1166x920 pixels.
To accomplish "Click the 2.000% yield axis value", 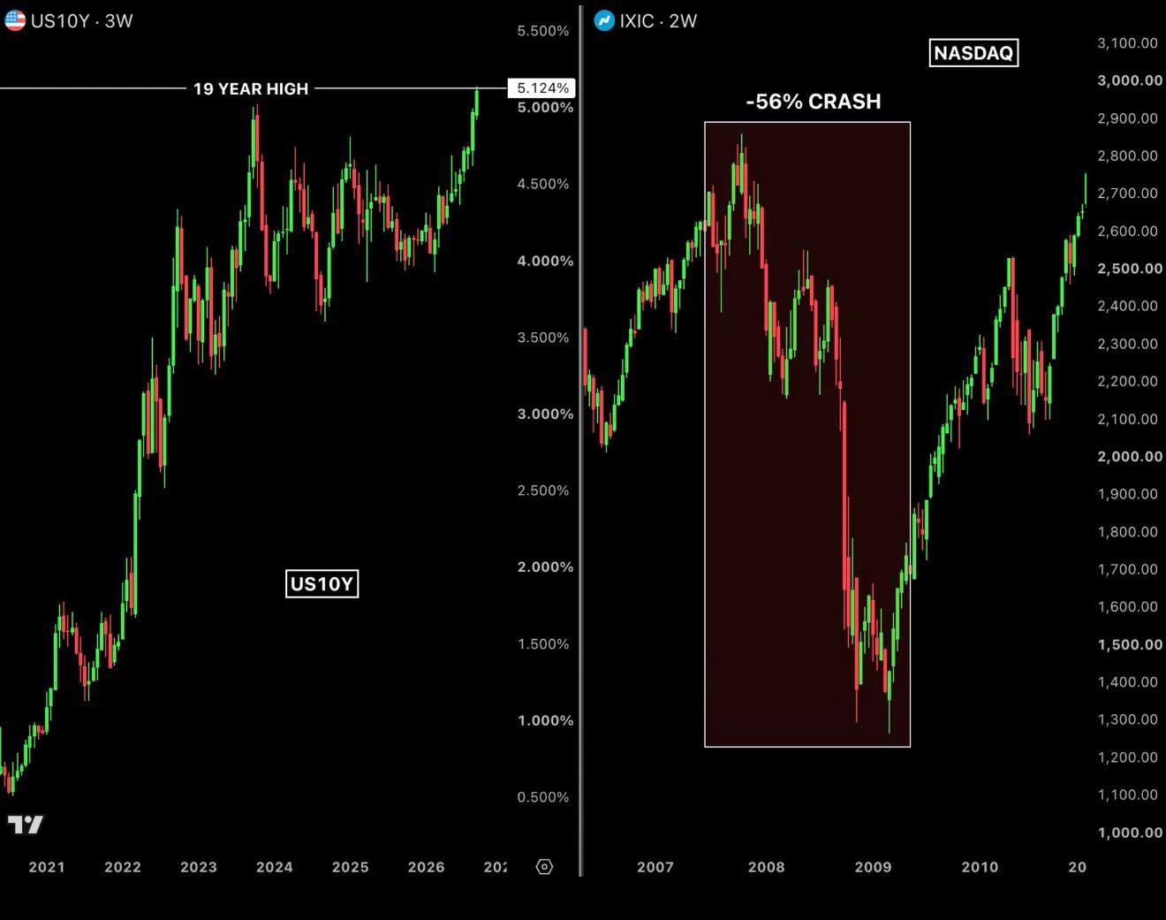I will (545, 566).
